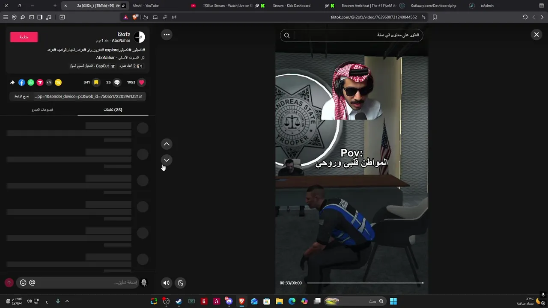Open Brave Shields lion icon
This screenshot has width=548, height=308.
click(135, 17)
